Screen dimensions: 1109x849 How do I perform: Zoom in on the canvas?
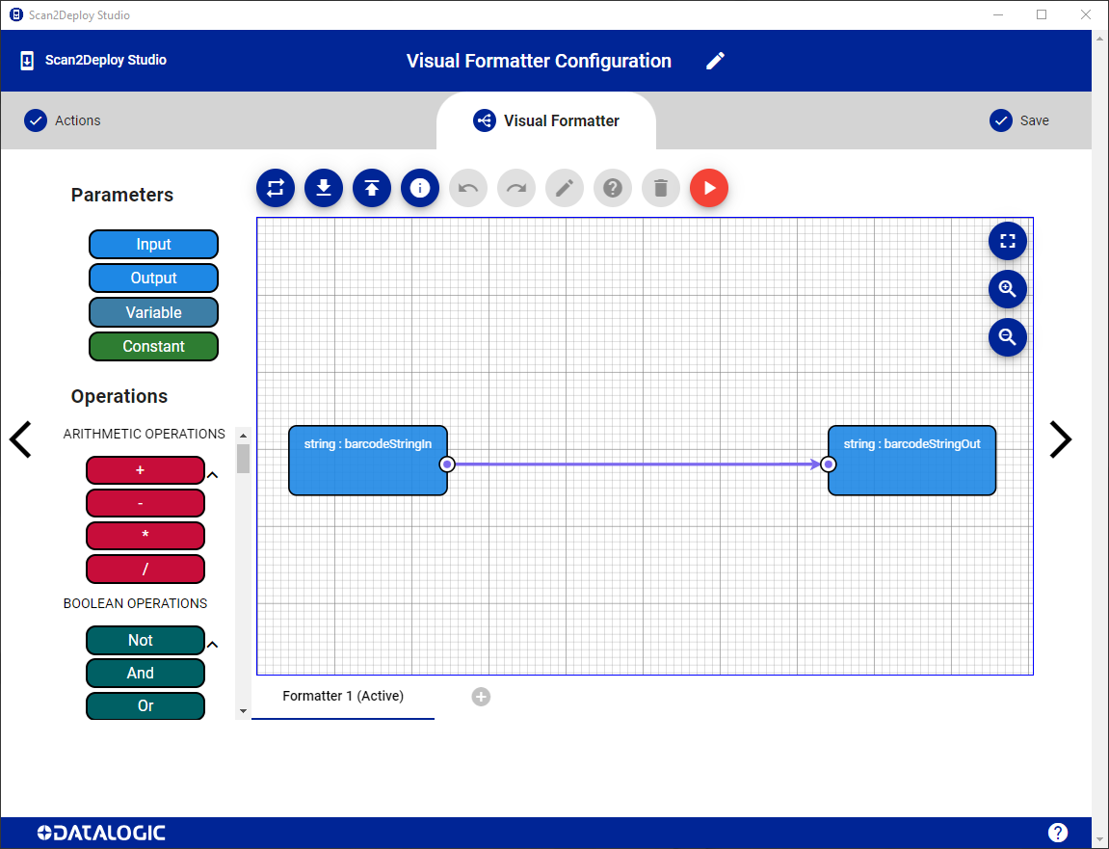coord(1008,289)
